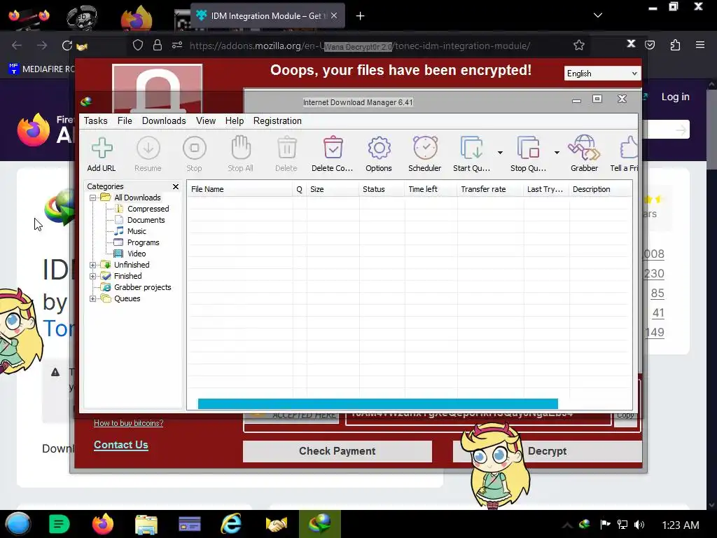Viewport: 717px width, 538px height.
Task: Select the Programs category
Action: pos(143,242)
